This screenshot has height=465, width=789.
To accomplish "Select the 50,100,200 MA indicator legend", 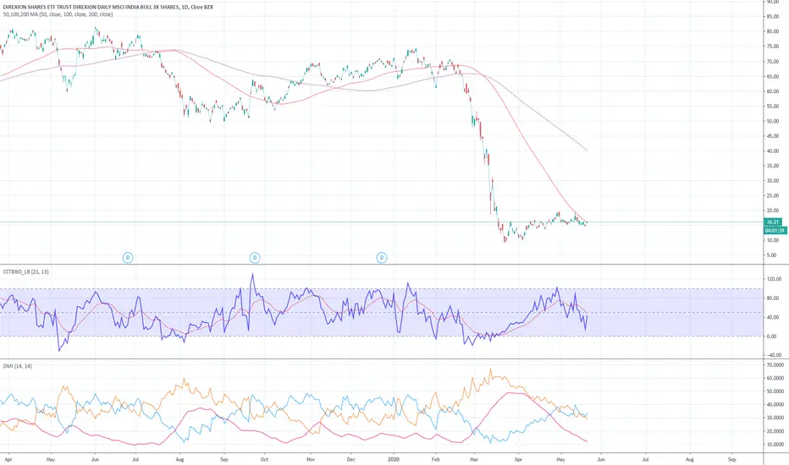I will (58, 14).
